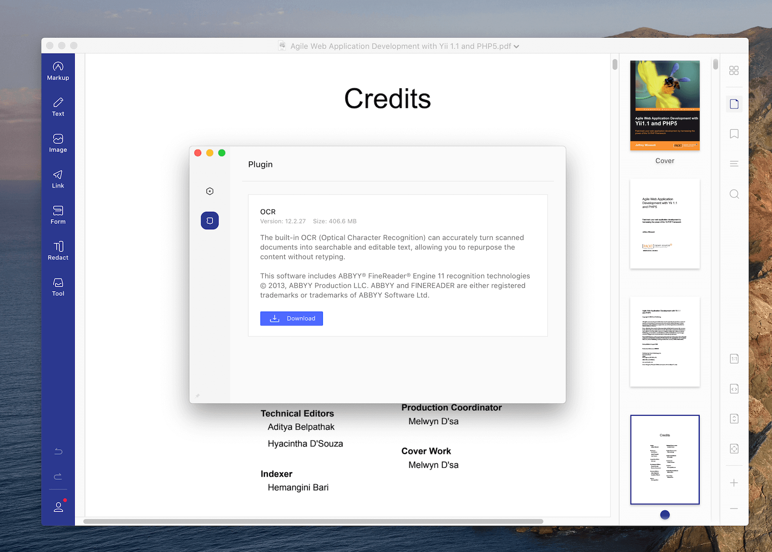Open the Image tool in sidebar
This screenshot has height=552, width=772.
click(58, 143)
